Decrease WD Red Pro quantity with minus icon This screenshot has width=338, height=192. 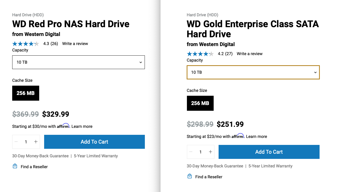pyautogui.click(x=16, y=142)
